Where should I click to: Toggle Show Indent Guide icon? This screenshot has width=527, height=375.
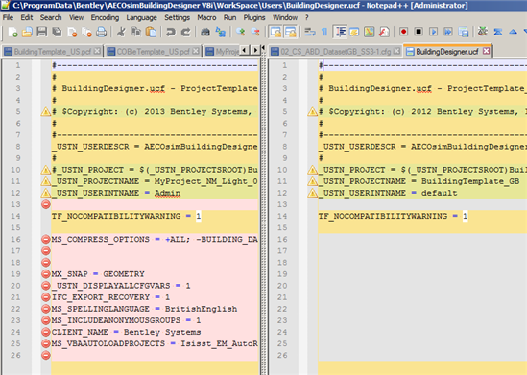click(340, 32)
